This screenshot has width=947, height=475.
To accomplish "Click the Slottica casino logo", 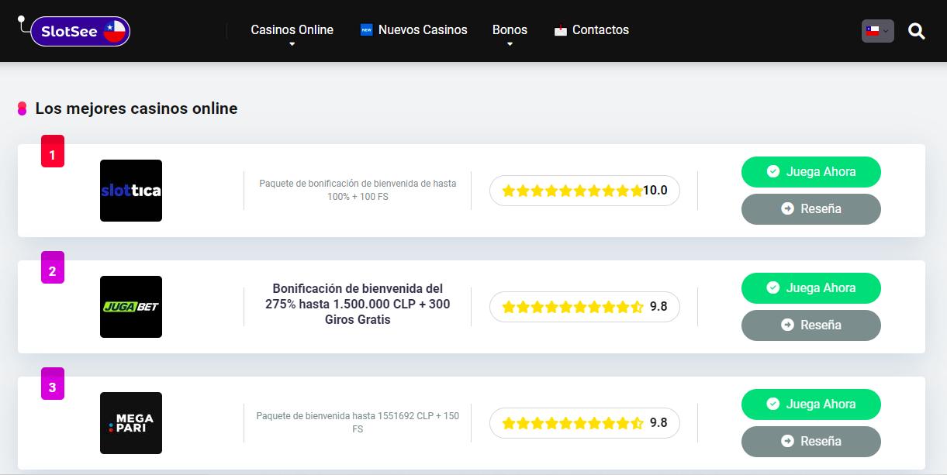I will tap(131, 191).
